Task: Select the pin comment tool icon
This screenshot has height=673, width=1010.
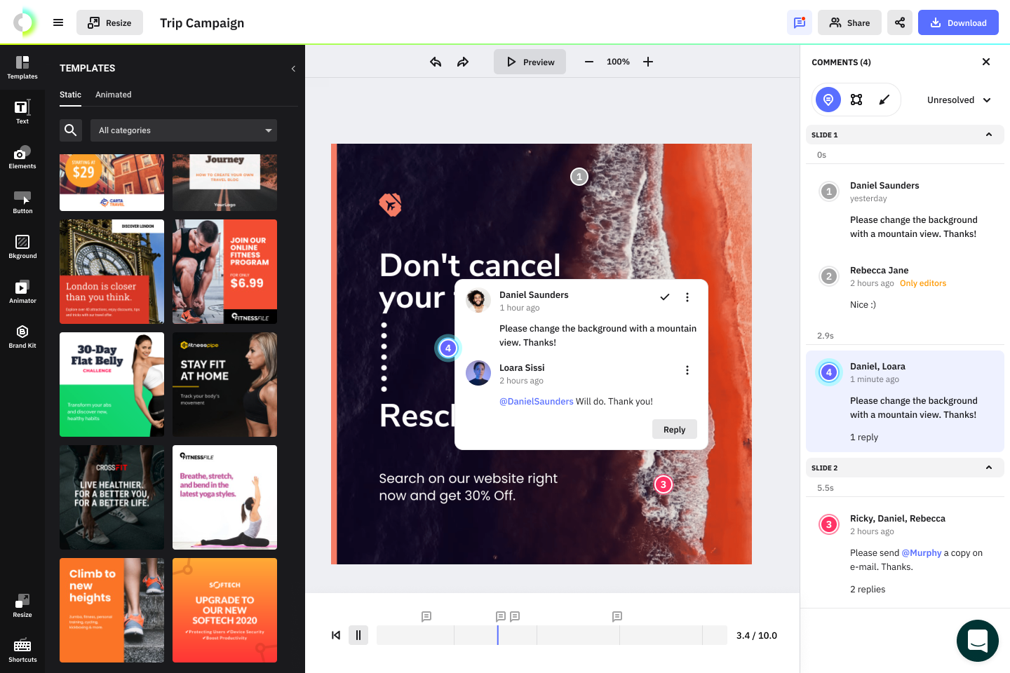Action: click(x=828, y=100)
